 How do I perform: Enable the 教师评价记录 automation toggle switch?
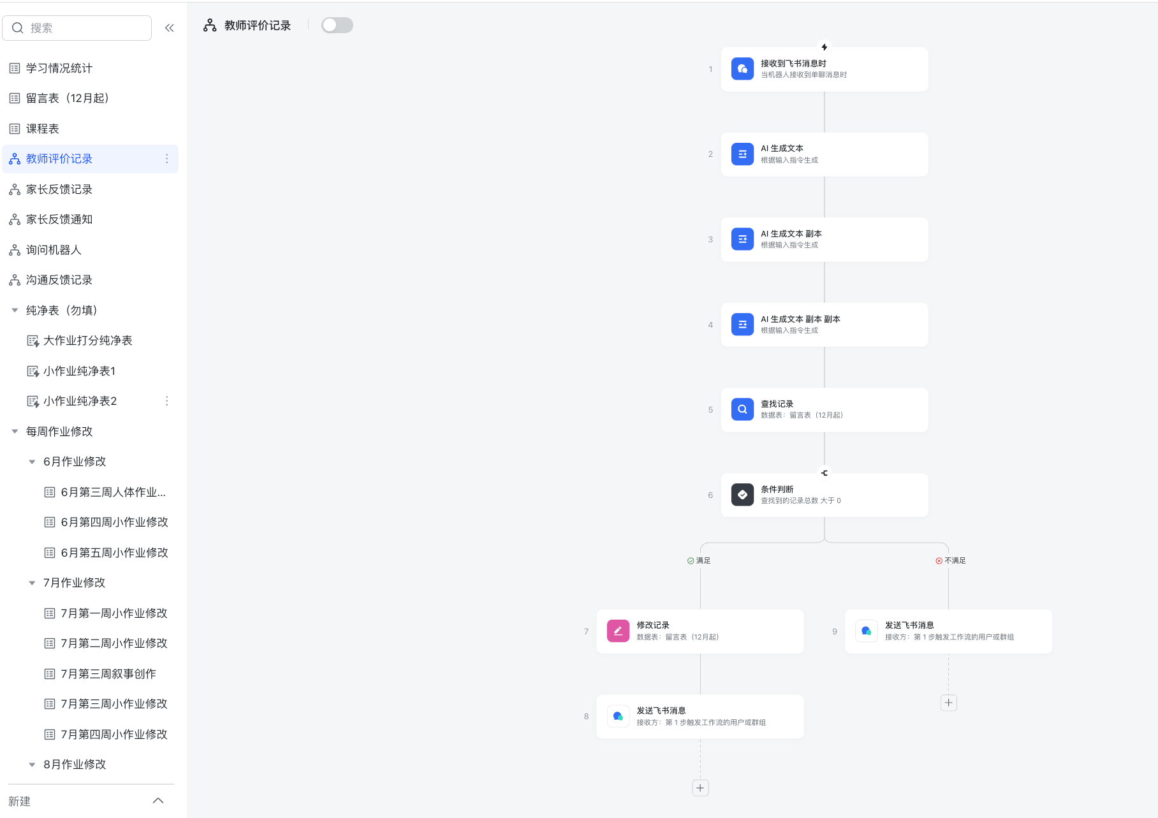(337, 25)
